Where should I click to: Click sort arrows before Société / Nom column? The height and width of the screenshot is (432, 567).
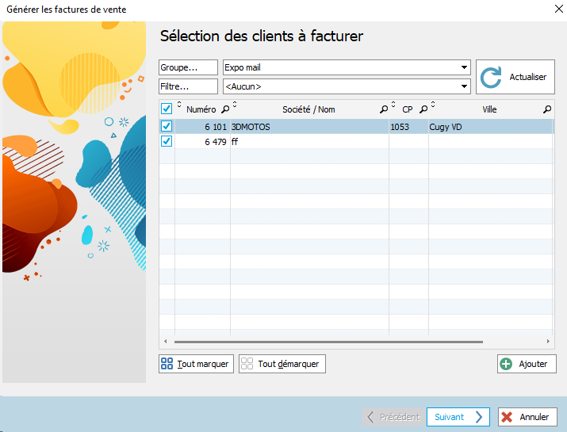click(x=235, y=105)
